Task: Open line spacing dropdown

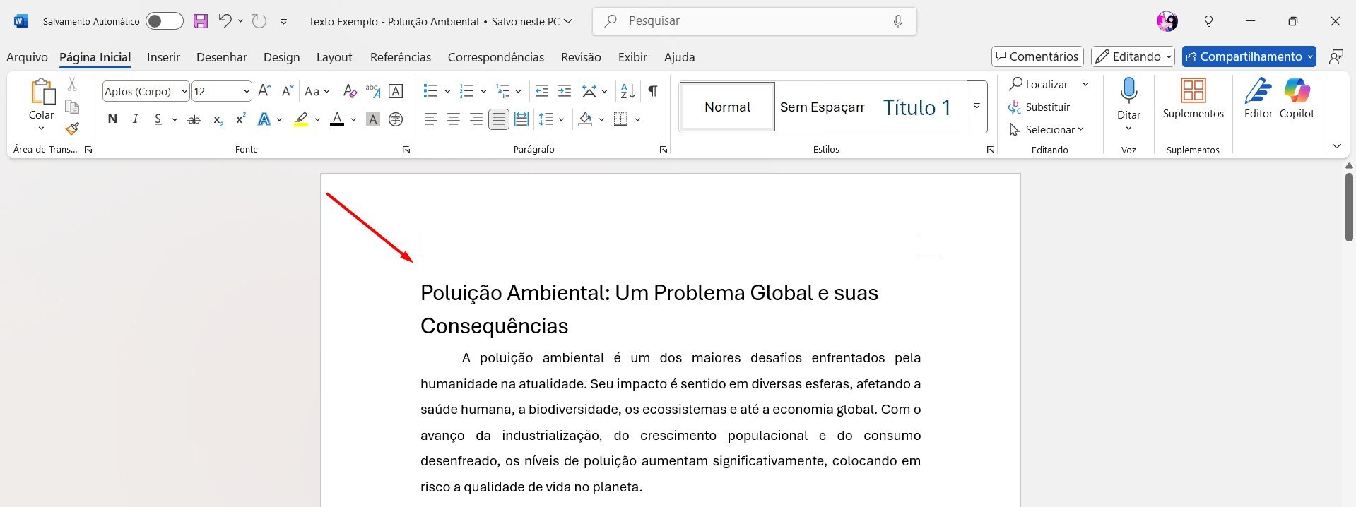Action: [551, 119]
